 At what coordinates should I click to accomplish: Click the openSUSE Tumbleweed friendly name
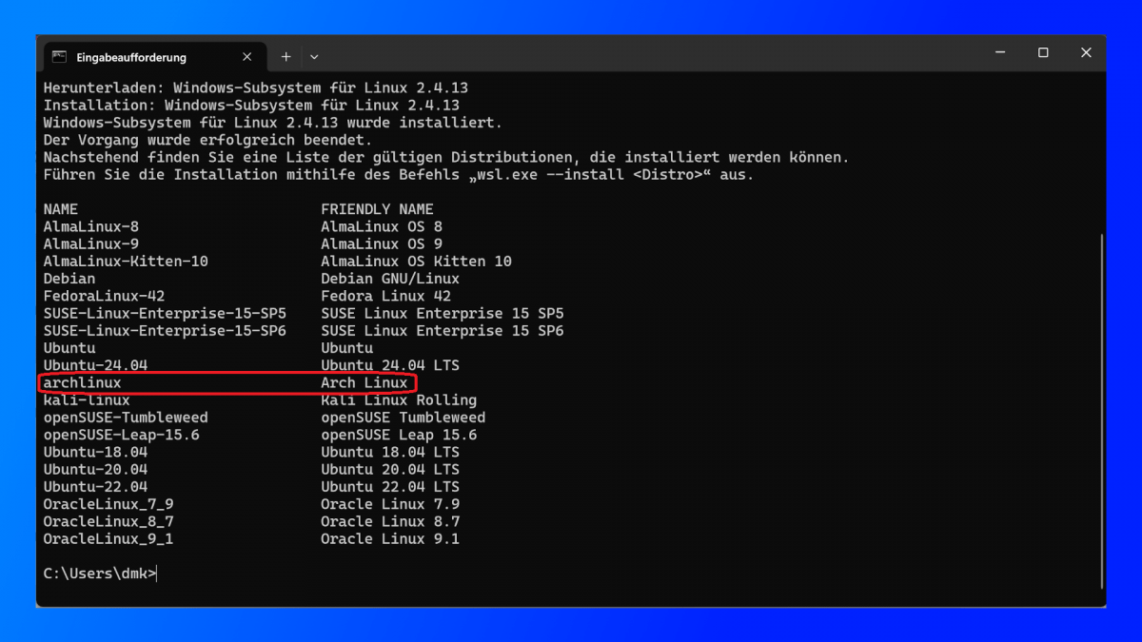404,418
